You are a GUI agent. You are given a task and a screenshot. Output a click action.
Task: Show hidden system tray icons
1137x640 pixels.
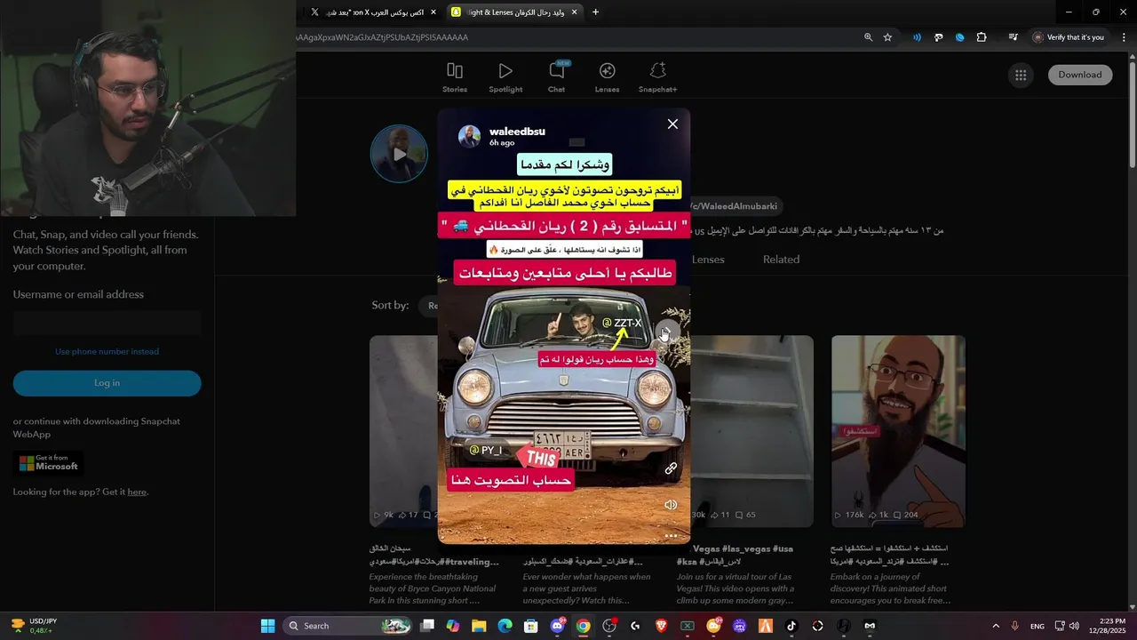tap(996, 626)
